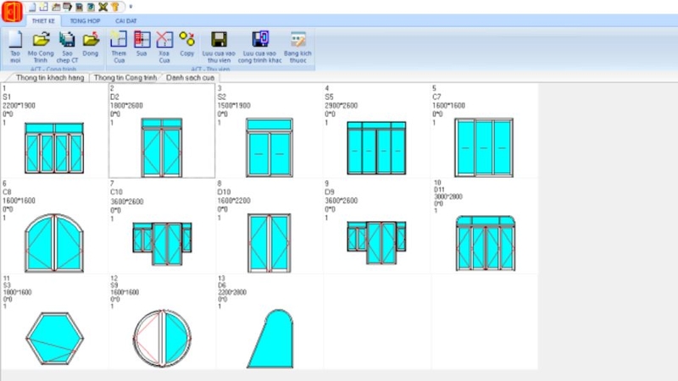Click the Sao chep CT copy icon

(x=67, y=39)
